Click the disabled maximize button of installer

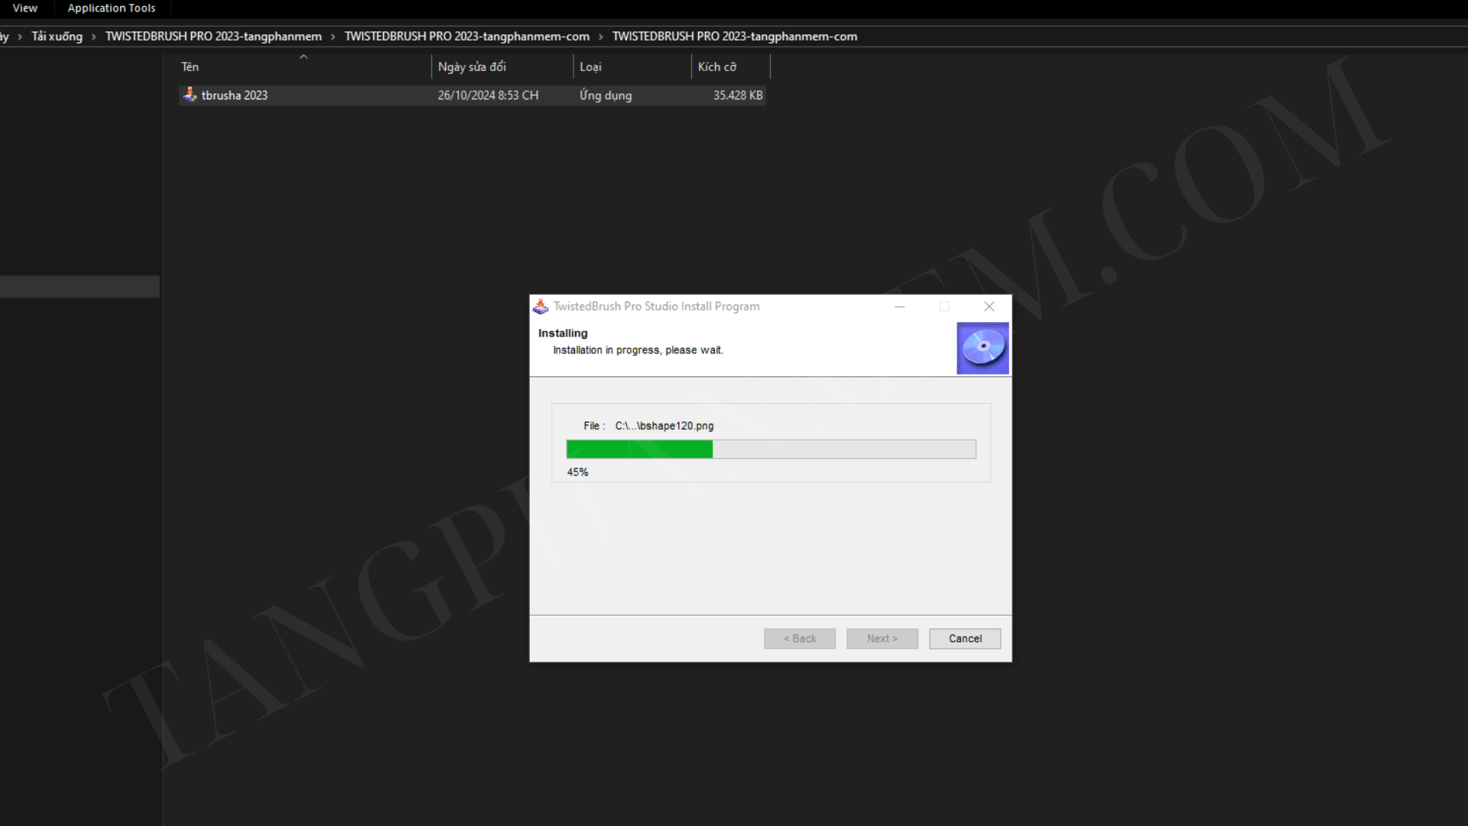(x=944, y=307)
